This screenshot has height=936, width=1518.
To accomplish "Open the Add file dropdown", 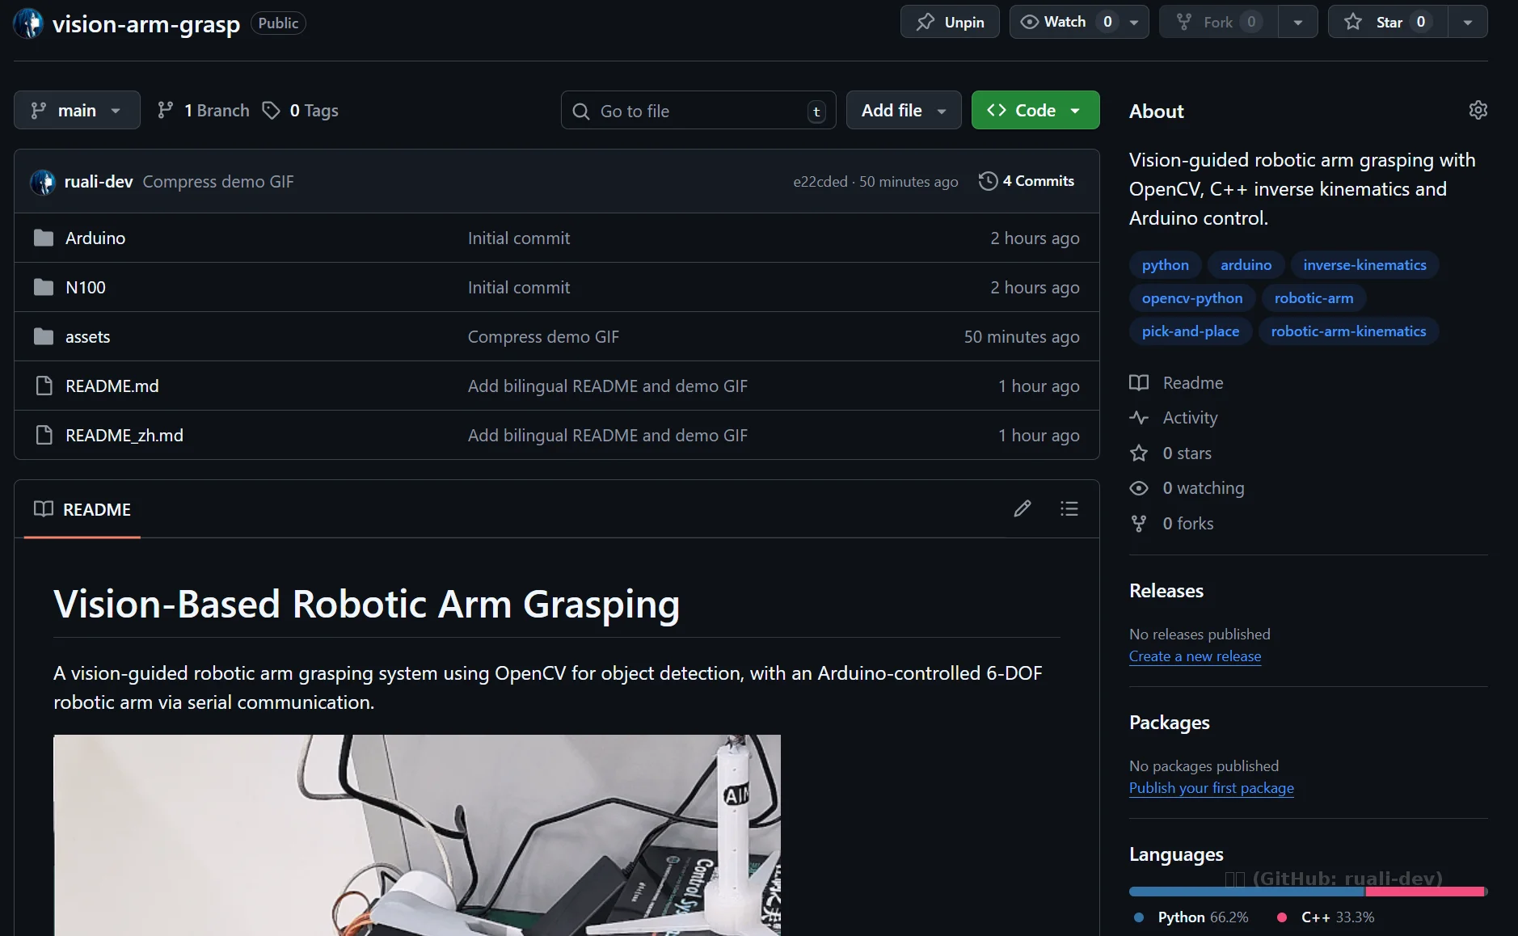I will 903,110.
